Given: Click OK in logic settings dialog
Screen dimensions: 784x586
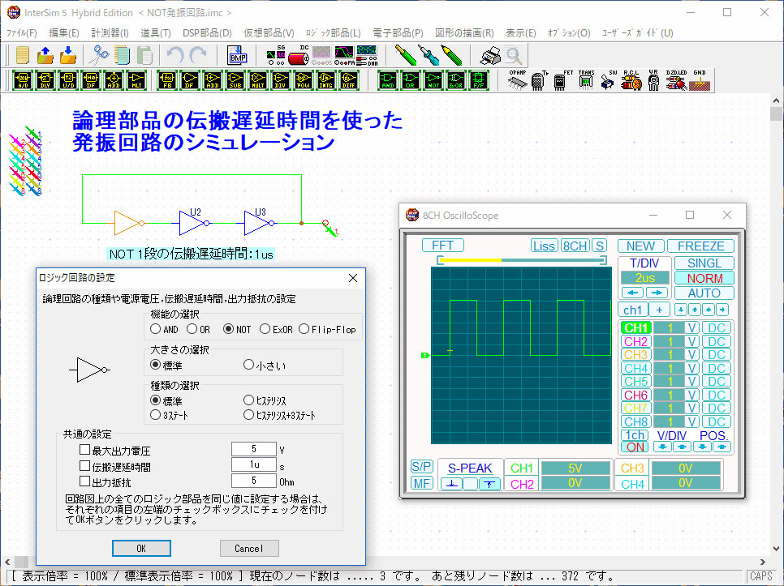Looking at the screenshot, I should coord(141,548).
